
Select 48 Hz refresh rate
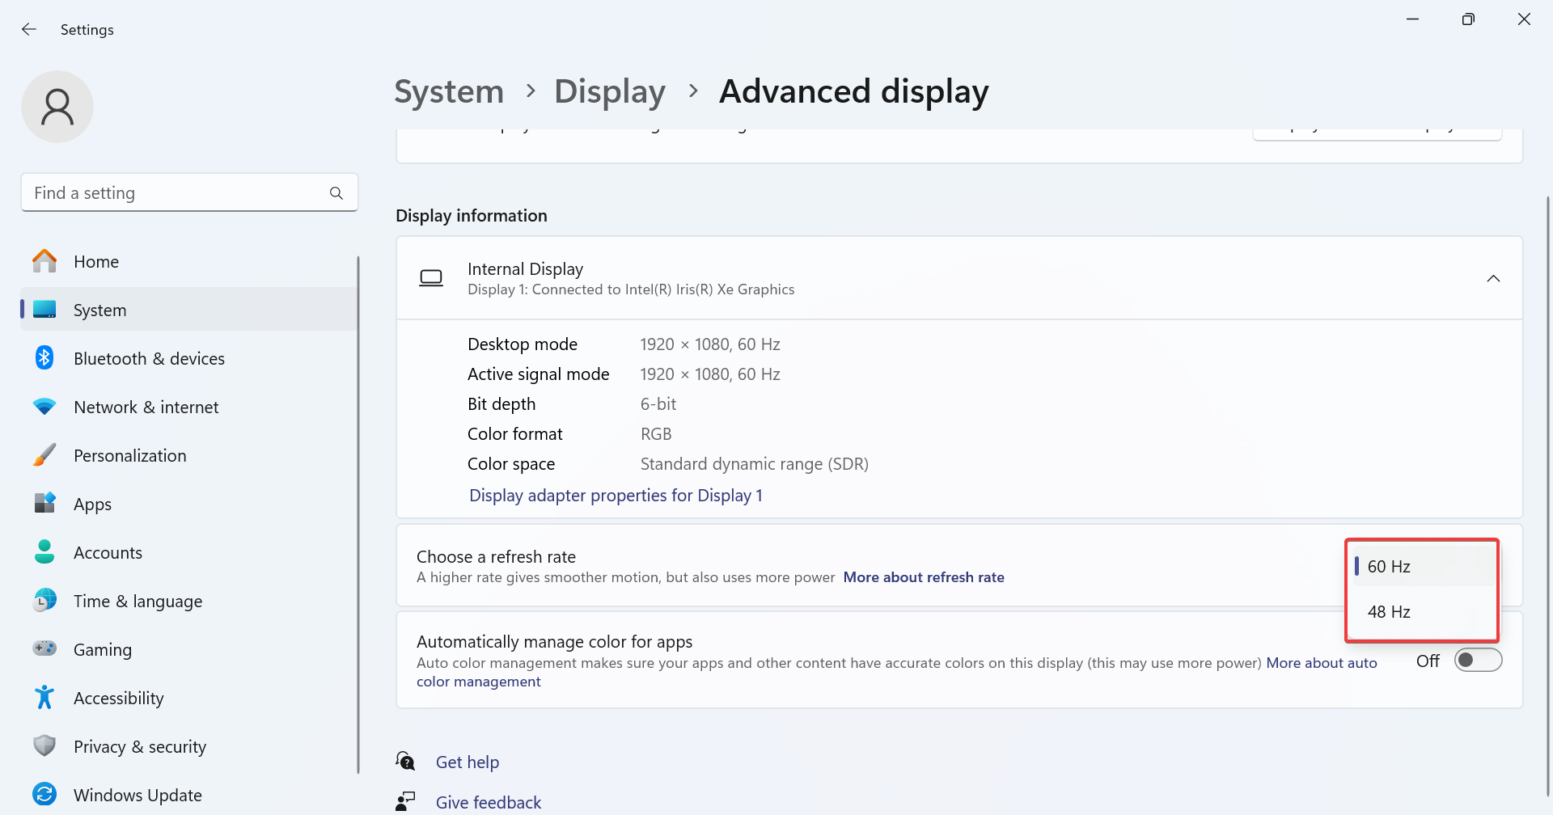pyautogui.click(x=1423, y=612)
